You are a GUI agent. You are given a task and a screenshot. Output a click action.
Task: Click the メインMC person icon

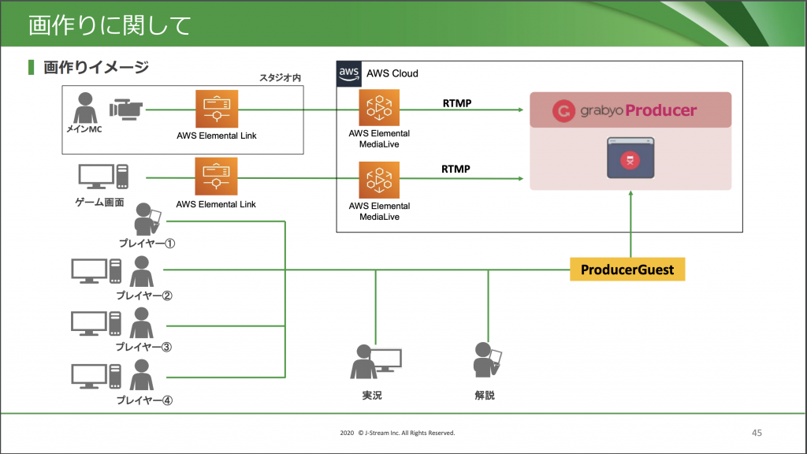84,109
